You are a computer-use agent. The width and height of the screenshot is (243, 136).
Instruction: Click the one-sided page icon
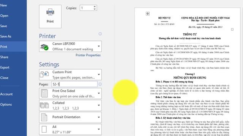(44, 93)
